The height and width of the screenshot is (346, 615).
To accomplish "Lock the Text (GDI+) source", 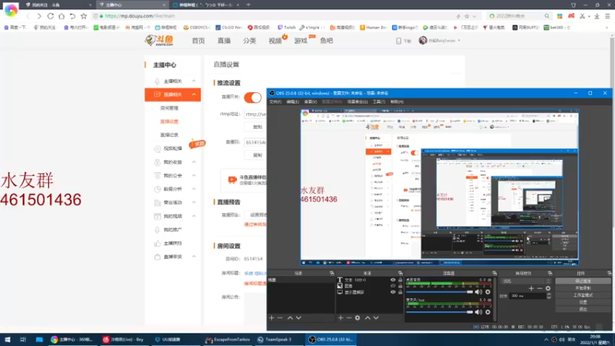I will tap(400, 280).
